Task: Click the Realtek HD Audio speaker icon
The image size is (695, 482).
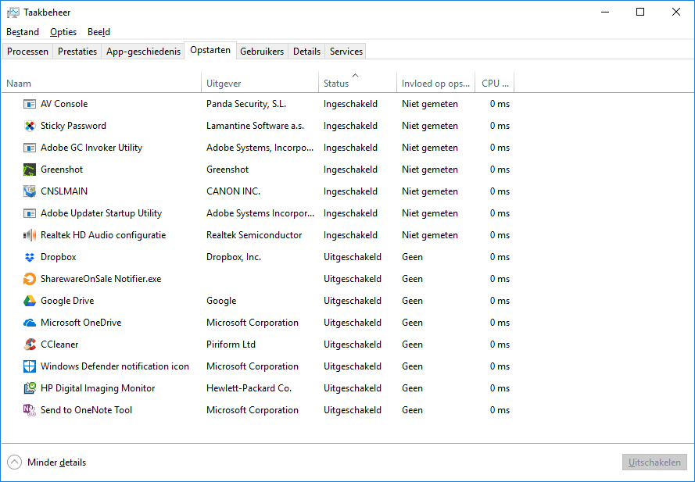Action: [30, 235]
